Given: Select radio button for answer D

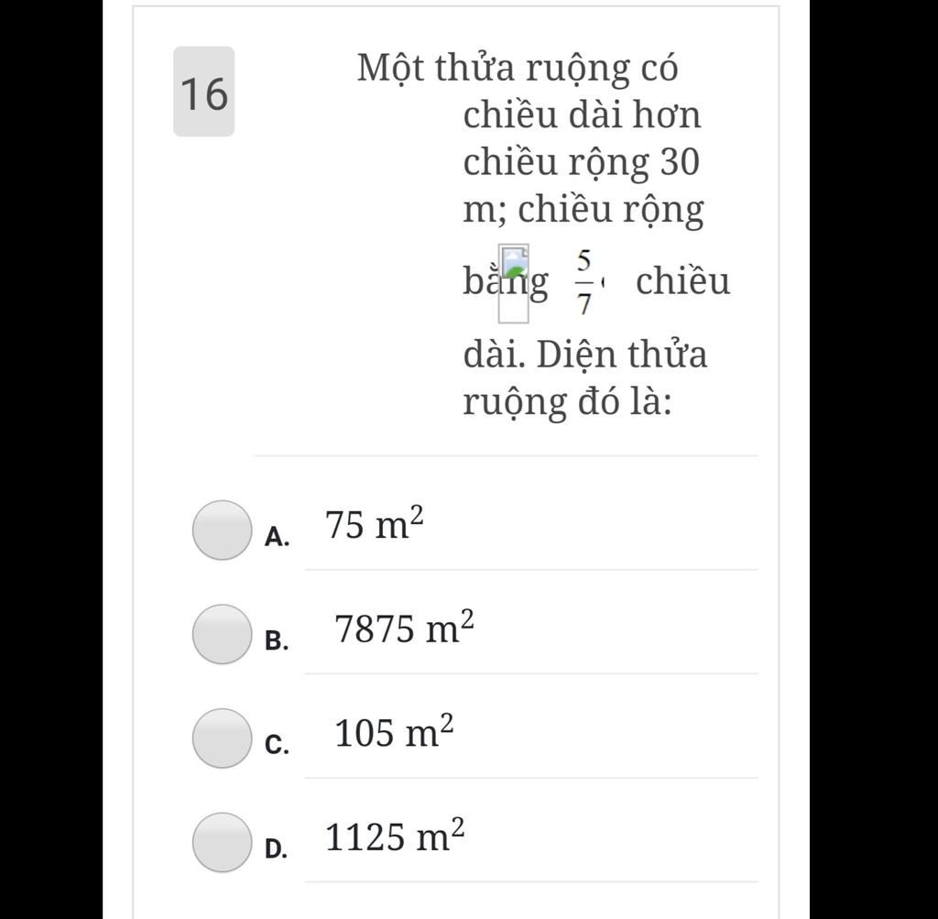Looking at the screenshot, I should [x=222, y=842].
